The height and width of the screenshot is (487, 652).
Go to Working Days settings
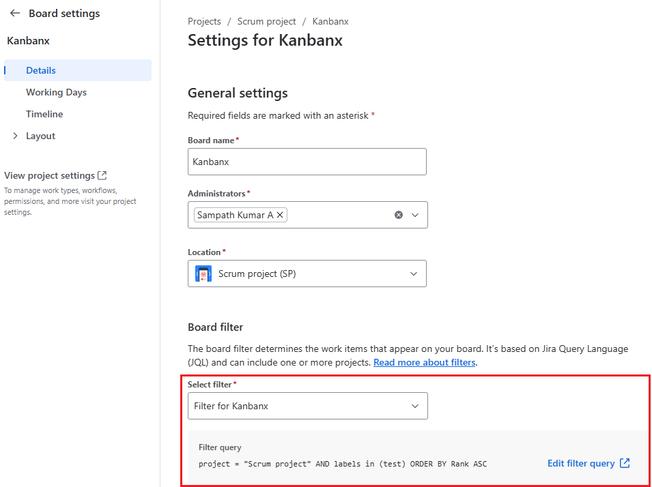tap(56, 92)
